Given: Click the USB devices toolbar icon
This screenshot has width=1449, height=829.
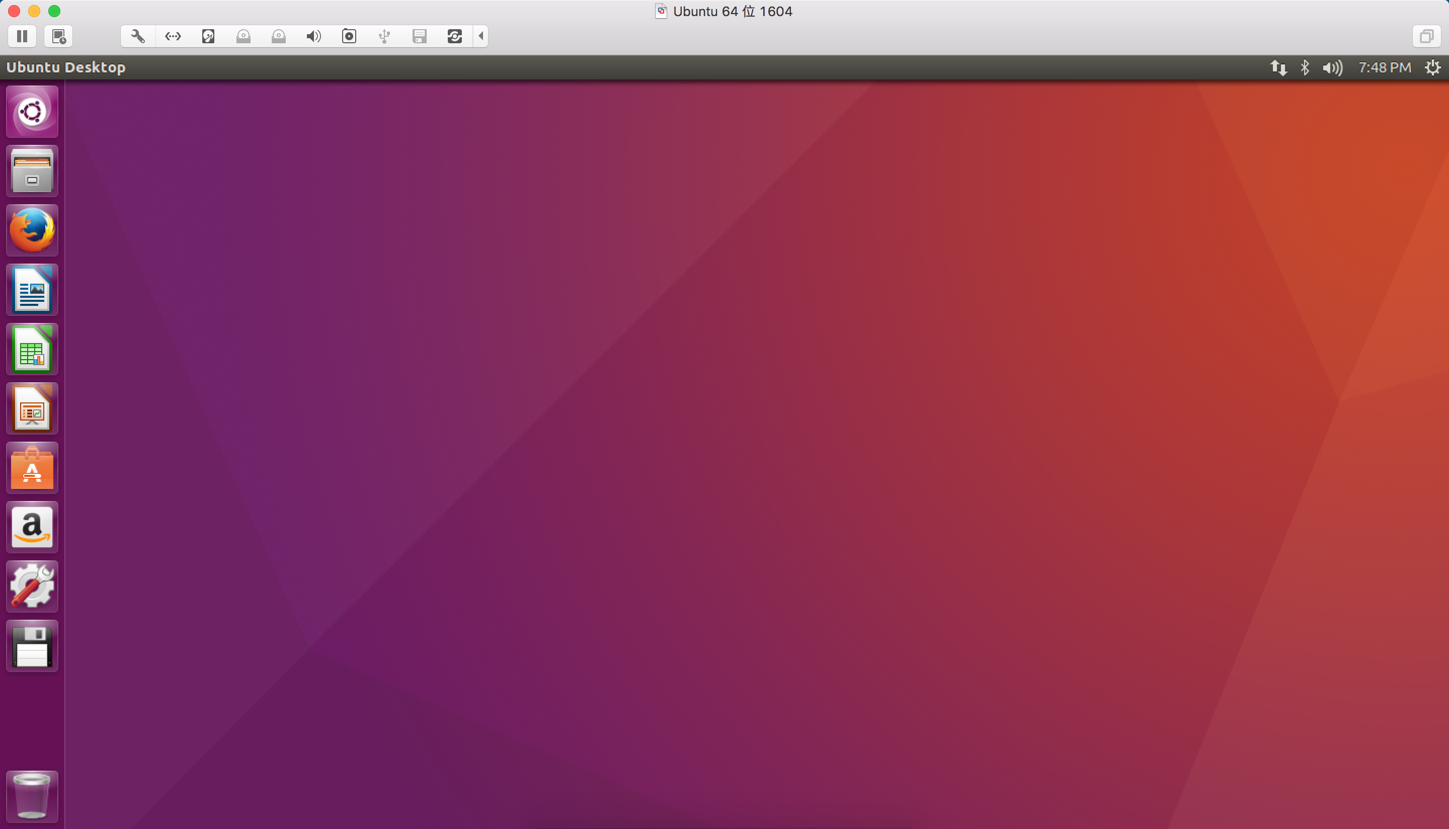Looking at the screenshot, I should pos(384,36).
